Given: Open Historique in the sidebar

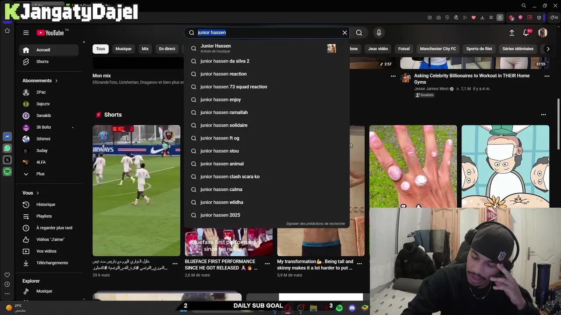Looking at the screenshot, I should (x=49, y=205).
